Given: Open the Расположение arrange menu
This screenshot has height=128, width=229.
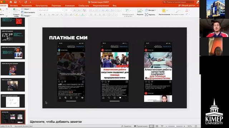Looking at the screenshot, I should point(164,12).
